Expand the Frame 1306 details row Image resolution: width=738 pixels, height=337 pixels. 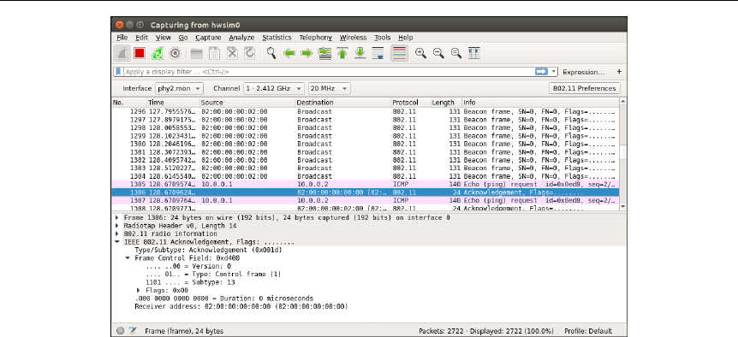pos(117,217)
